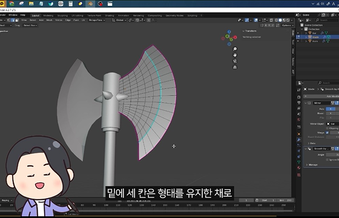Expand the blade object in outliner
This screenshot has height=218, width=339.
(x=306, y=37)
